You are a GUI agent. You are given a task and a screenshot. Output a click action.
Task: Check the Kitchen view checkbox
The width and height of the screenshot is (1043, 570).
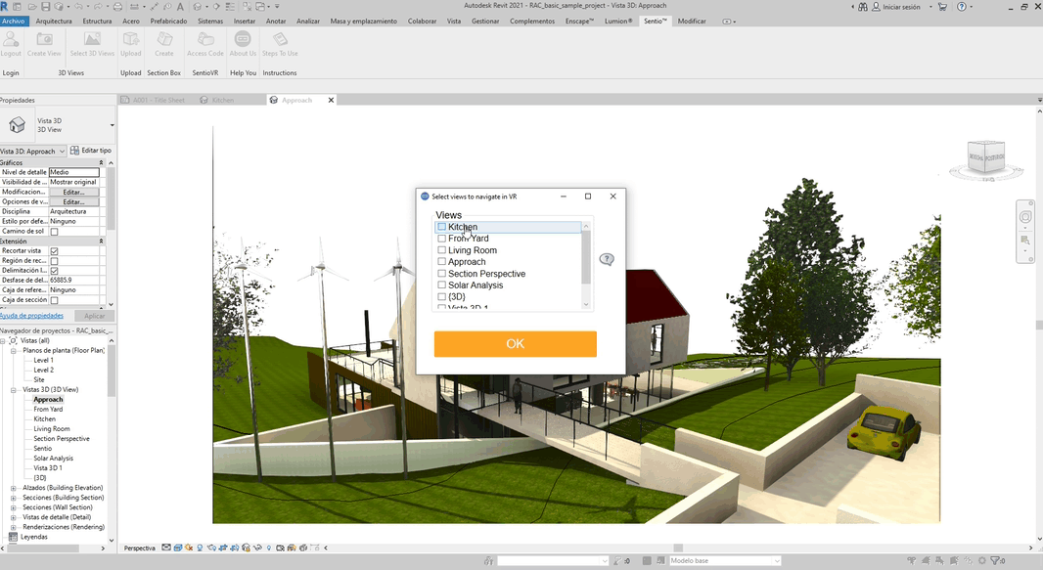click(441, 227)
